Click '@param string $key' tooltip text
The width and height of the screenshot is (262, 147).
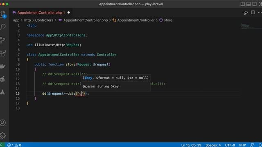(101, 86)
